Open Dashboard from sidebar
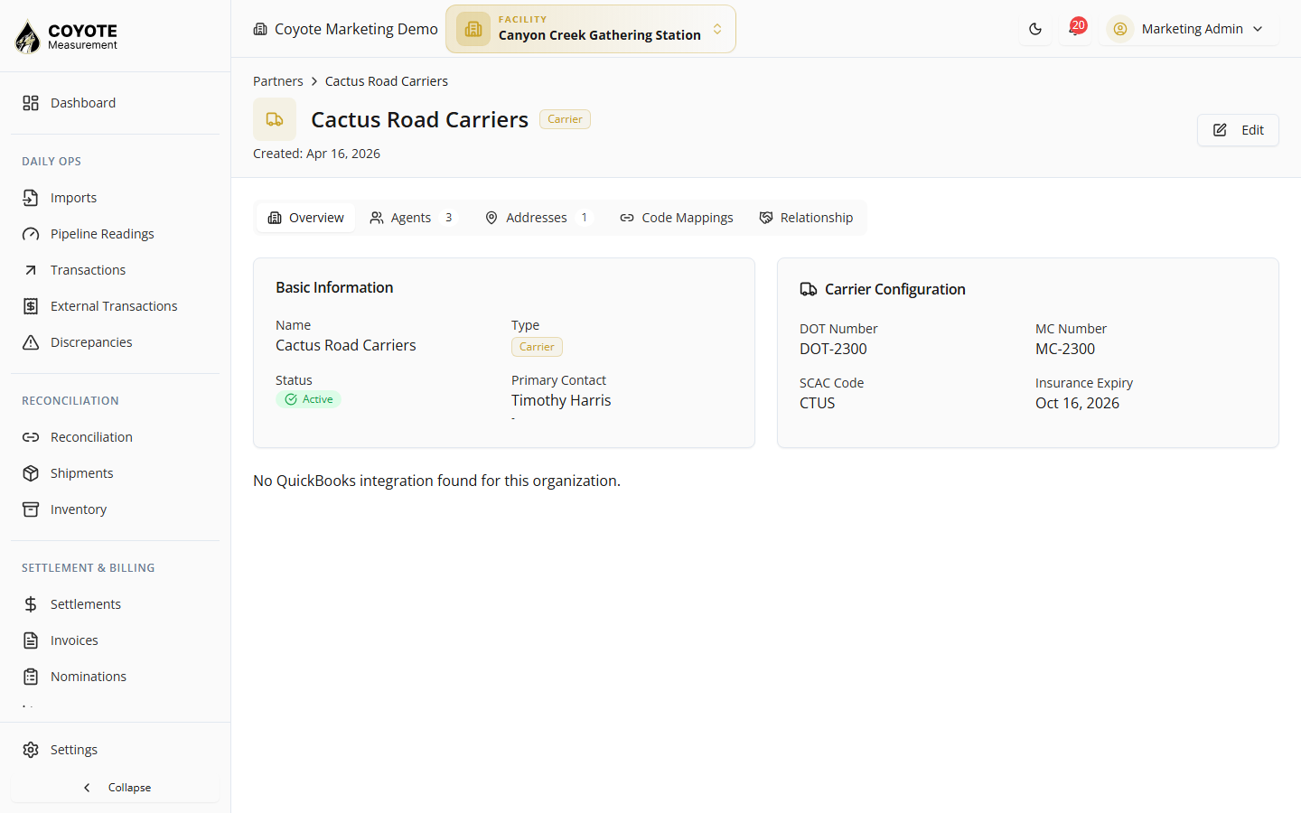The height and width of the screenshot is (813, 1301). pos(115,103)
